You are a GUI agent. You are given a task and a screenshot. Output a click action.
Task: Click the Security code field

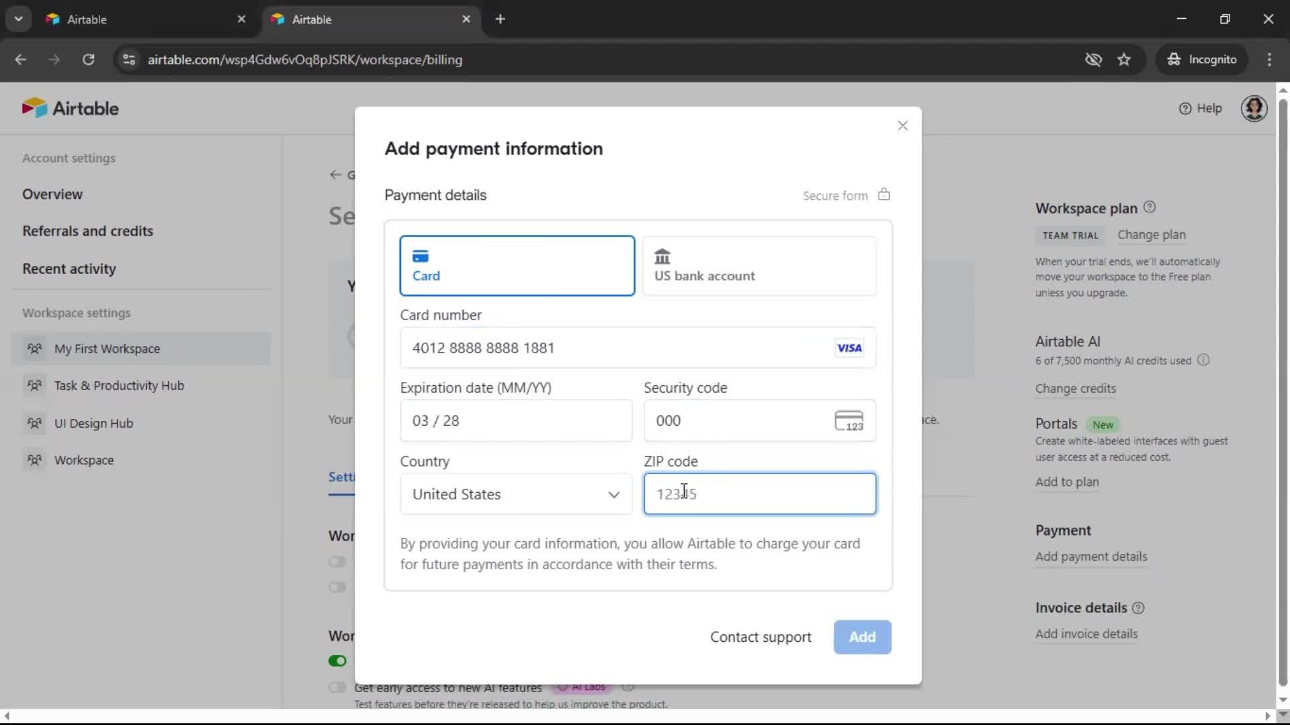coord(759,420)
